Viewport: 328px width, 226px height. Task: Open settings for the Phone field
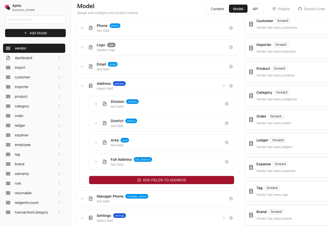click(231, 28)
